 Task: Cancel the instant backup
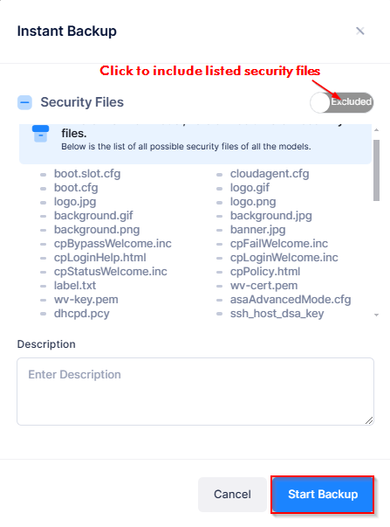coord(232,495)
